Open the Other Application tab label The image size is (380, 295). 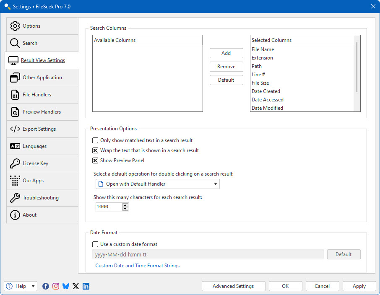point(42,78)
